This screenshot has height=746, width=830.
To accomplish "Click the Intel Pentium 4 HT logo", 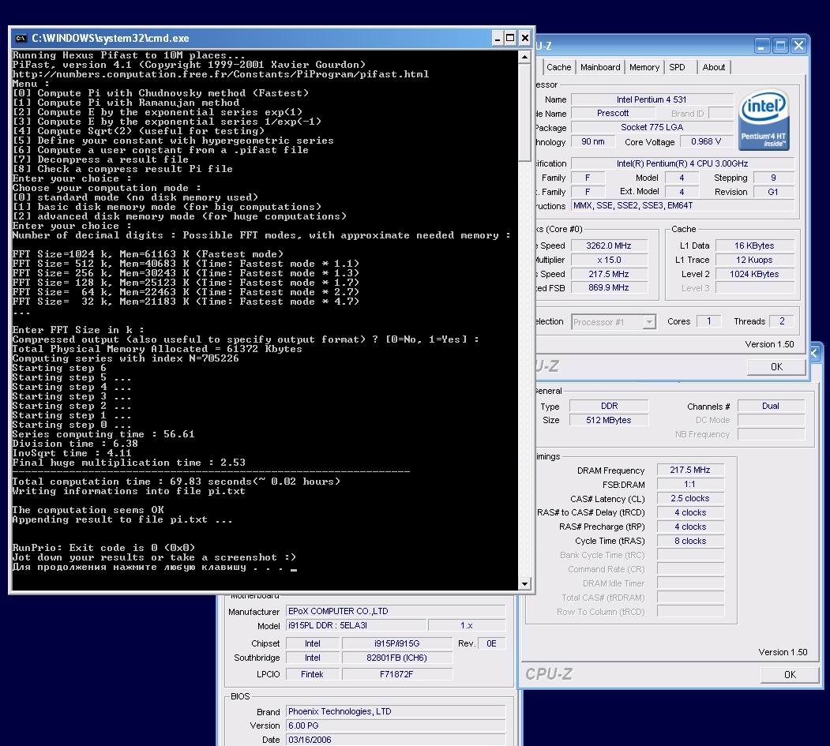I will point(764,119).
